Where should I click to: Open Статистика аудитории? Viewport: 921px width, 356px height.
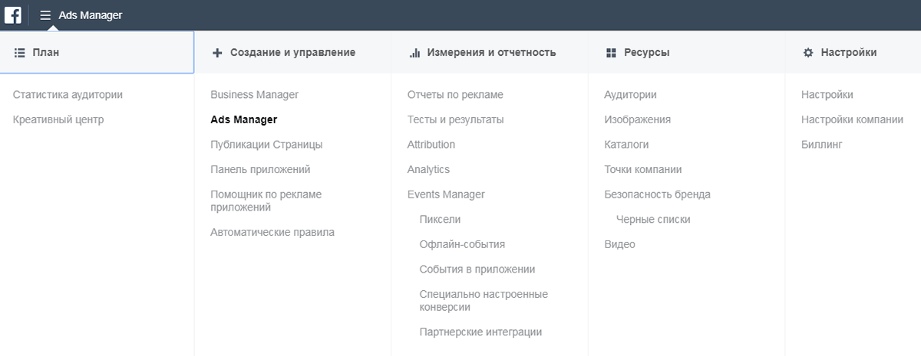point(68,95)
